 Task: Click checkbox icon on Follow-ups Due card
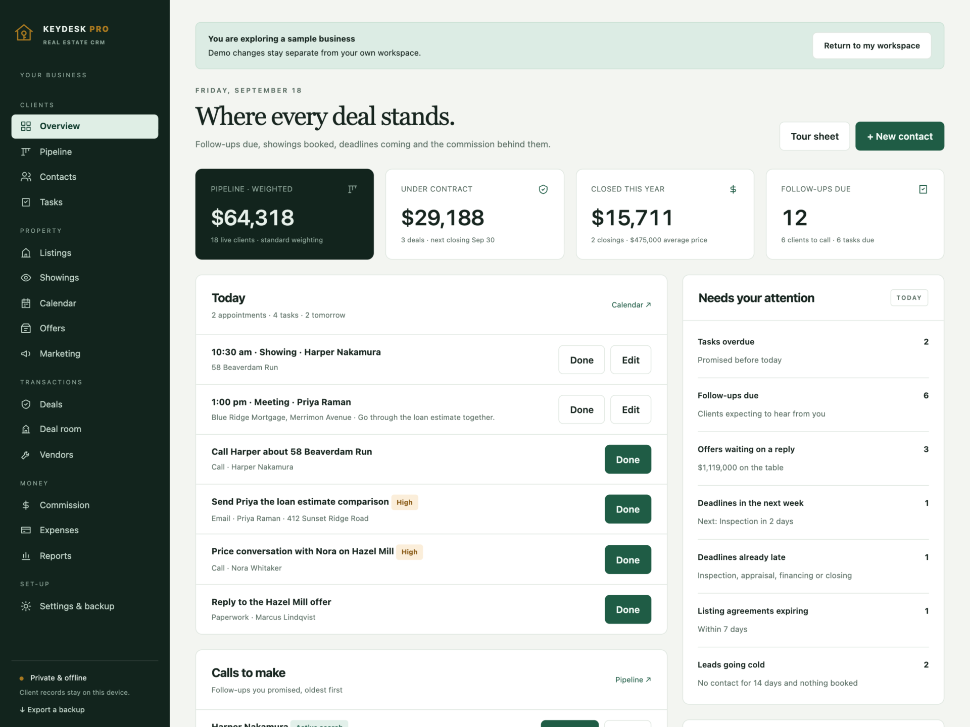point(923,189)
